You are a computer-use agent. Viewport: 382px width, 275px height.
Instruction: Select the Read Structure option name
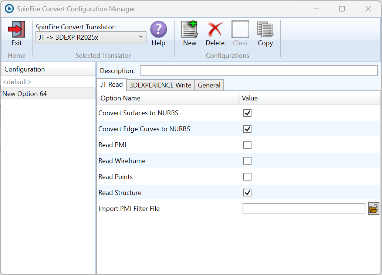point(120,193)
